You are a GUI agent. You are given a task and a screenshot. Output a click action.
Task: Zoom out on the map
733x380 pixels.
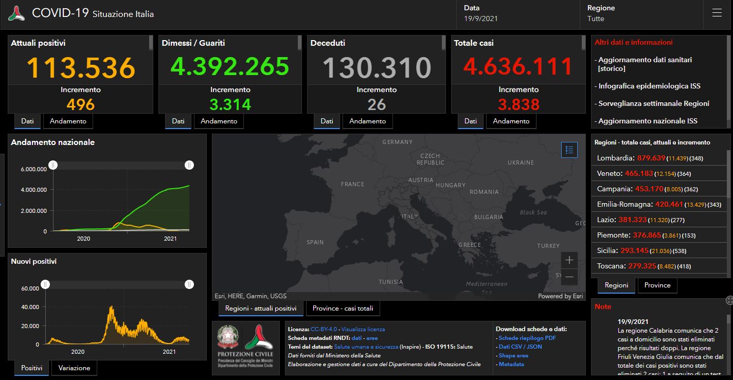pos(569,277)
